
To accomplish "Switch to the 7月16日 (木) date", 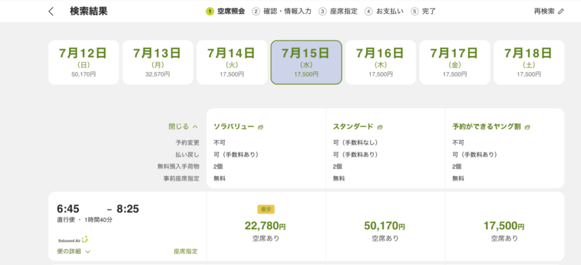I will (x=381, y=62).
